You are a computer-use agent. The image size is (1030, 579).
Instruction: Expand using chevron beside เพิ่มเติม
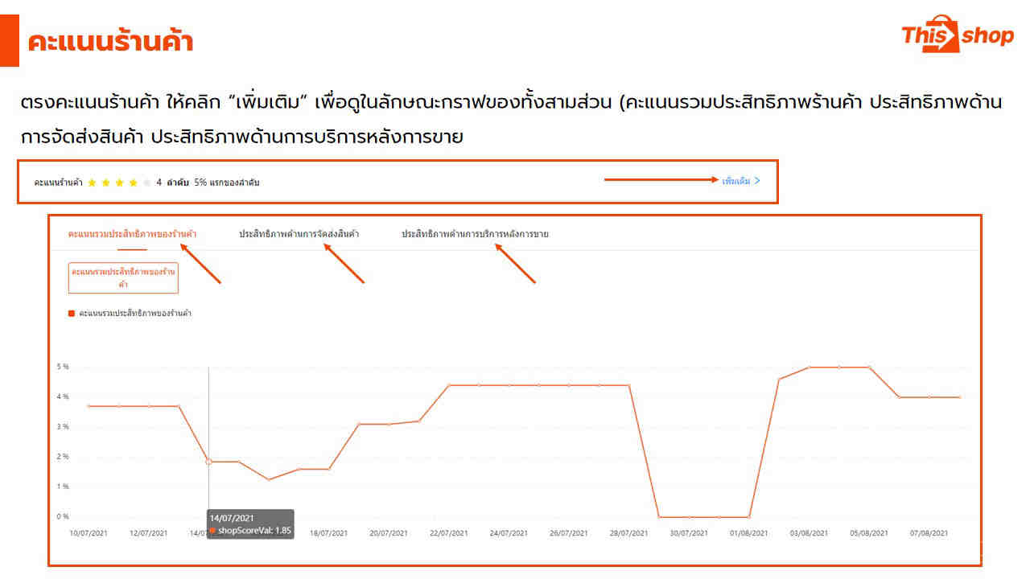click(757, 181)
